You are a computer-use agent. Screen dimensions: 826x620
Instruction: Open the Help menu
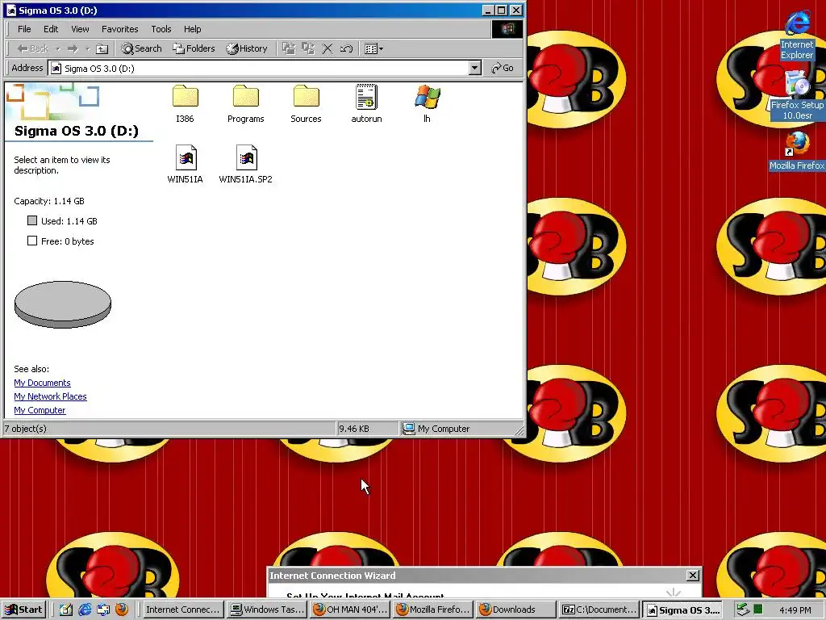coord(192,29)
